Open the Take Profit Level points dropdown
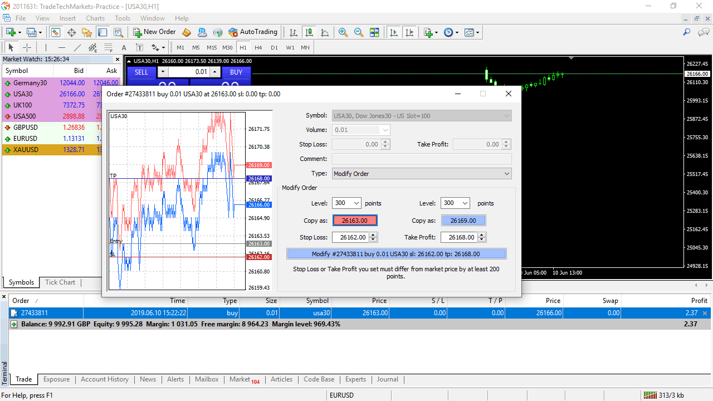Image resolution: width=713 pixels, height=401 pixels. coord(455,203)
